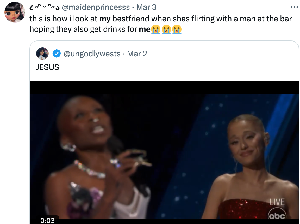Open the quoted tweet via the Mar 2 timestamp
Image resolution: width=300 pixels, height=224 pixels.
pyautogui.click(x=137, y=54)
